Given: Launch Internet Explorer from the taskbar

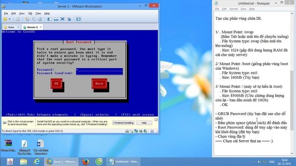Looking at the screenshot, I should point(37,162).
